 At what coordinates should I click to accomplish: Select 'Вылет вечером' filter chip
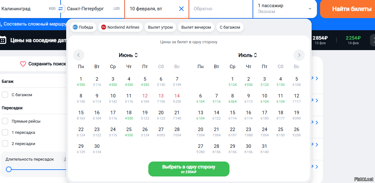pyautogui.click(x=196, y=27)
